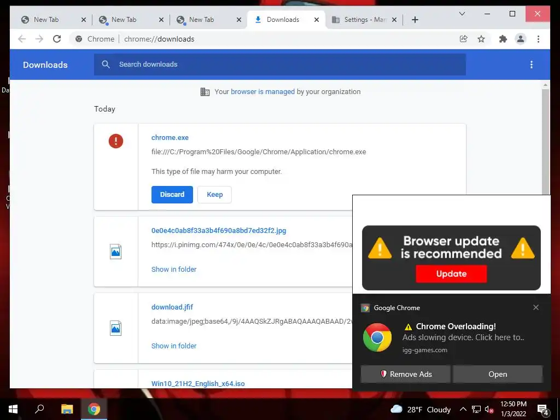
Task: Keep the chrome.exe download
Action: (x=214, y=195)
